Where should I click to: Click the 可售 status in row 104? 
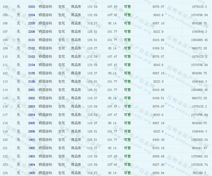(x=127, y=7)
